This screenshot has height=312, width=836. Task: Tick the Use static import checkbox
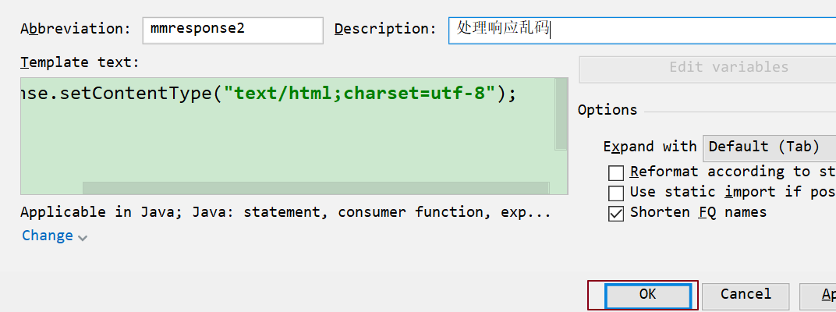pos(616,193)
